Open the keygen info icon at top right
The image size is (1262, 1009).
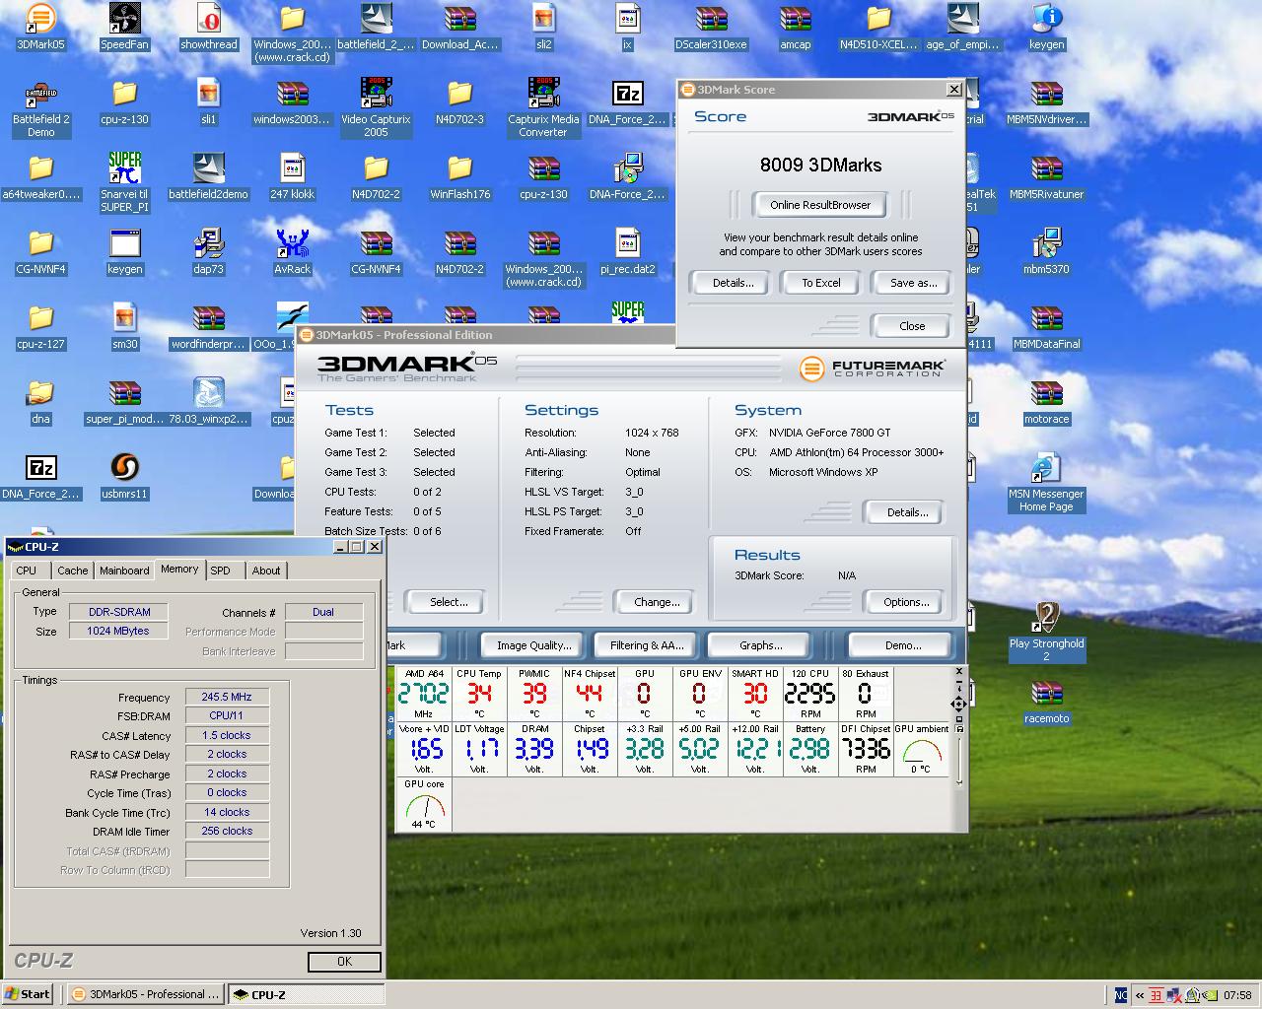tap(1046, 27)
